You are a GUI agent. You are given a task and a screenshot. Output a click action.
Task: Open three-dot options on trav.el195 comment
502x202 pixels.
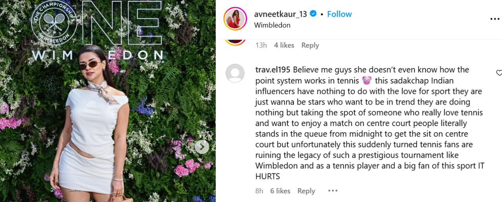[333, 191]
